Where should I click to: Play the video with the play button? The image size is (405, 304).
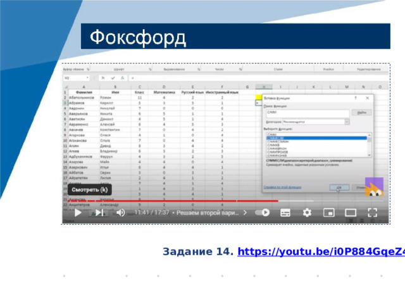click(78, 213)
